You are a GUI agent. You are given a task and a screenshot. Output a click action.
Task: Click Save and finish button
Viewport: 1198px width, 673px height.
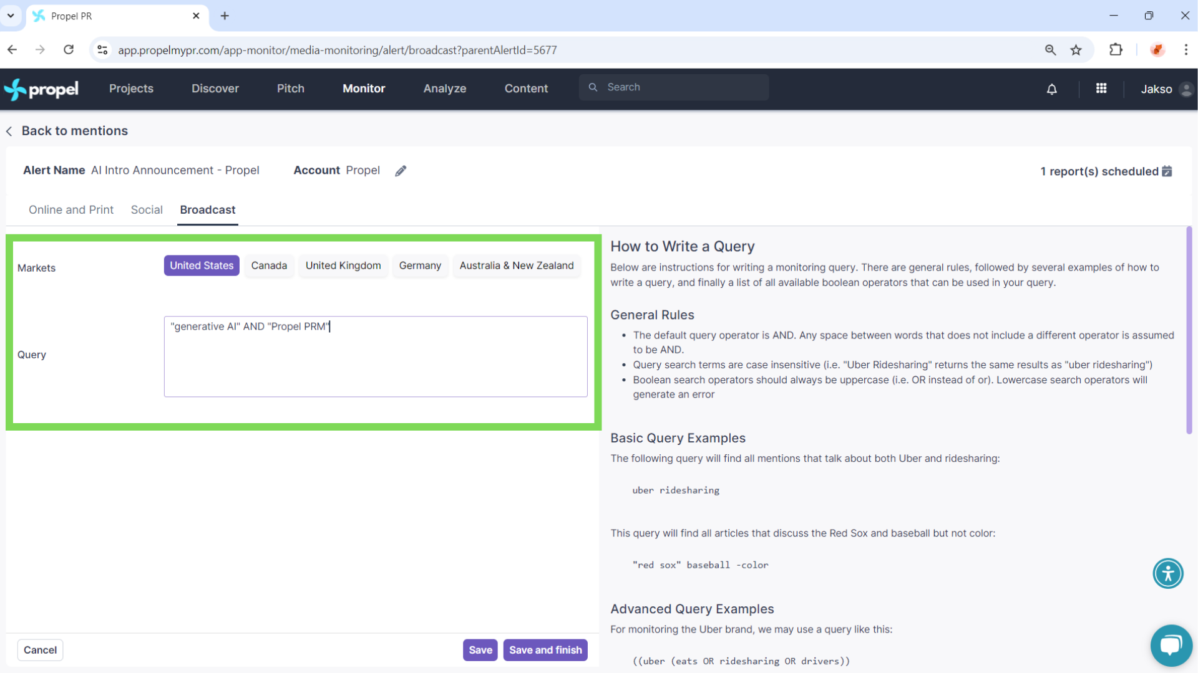[545, 650]
